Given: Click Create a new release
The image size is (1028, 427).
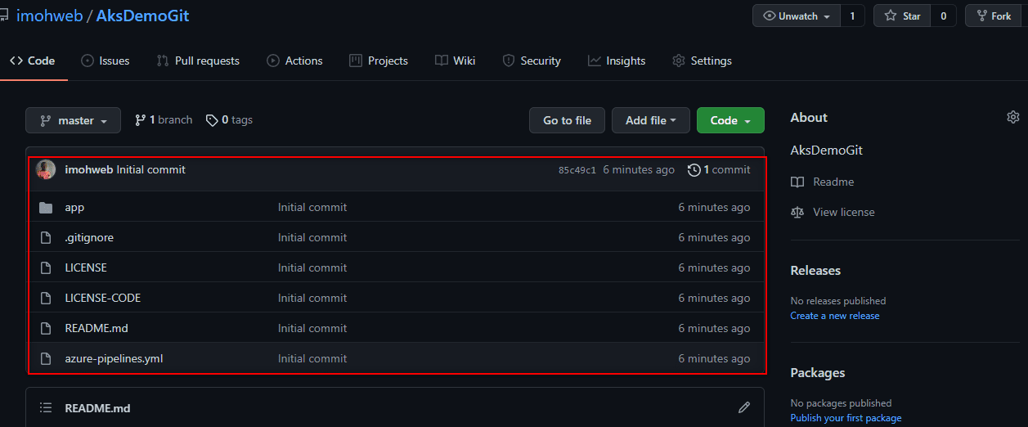Looking at the screenshot, I should pos(835,316).
